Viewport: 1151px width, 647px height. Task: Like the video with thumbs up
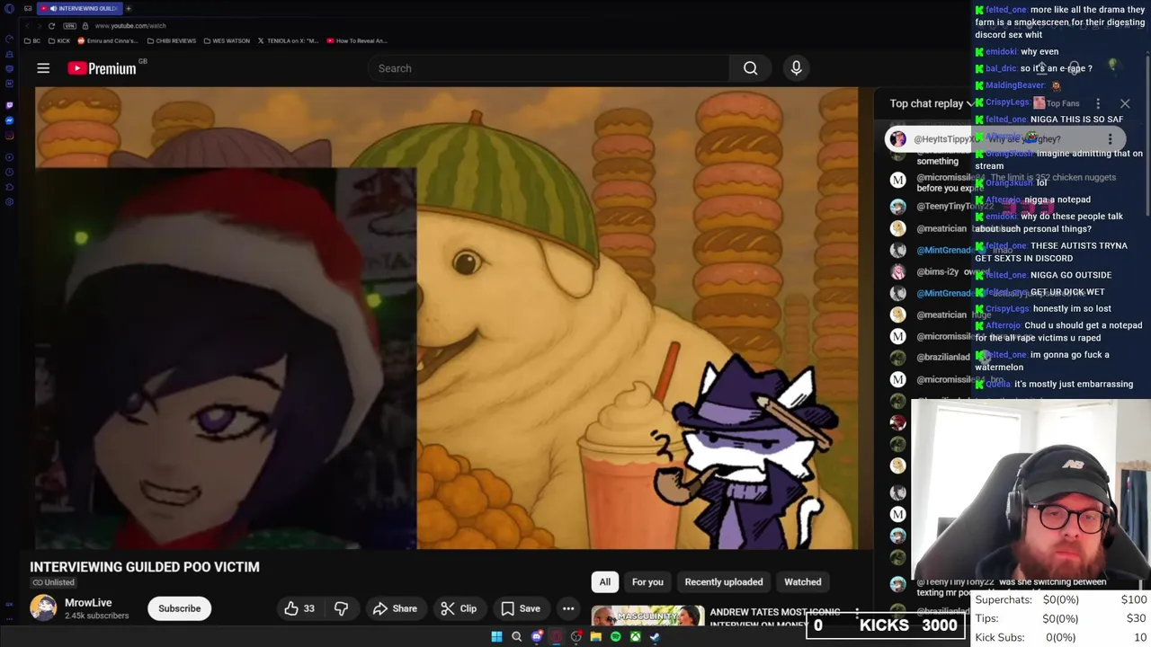[x=299, y=608]
